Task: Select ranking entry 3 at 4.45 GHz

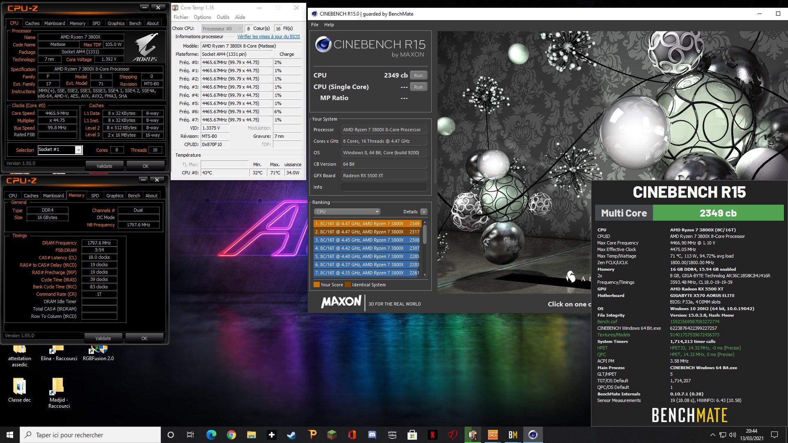Action: tap(367, 240)
